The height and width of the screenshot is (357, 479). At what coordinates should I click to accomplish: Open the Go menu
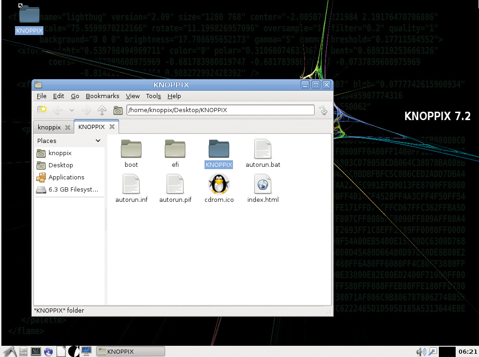coord(75,96)
